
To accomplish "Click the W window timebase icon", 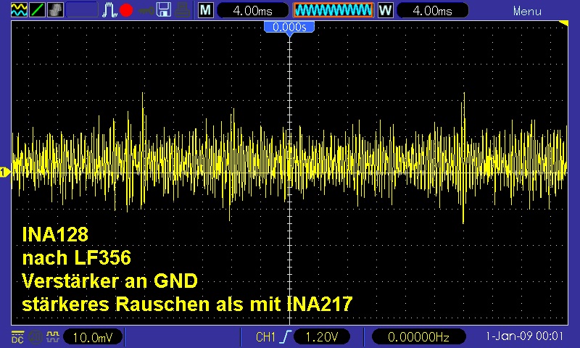I will coord(385,10).
